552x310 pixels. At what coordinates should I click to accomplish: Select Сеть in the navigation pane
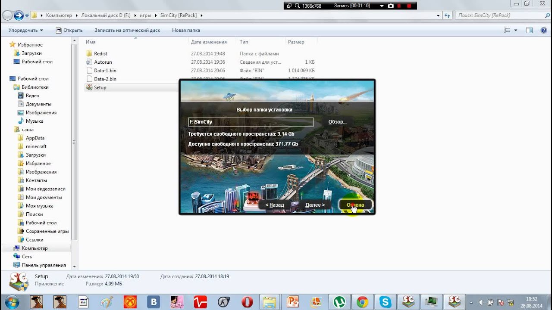[x=27, y=257]
